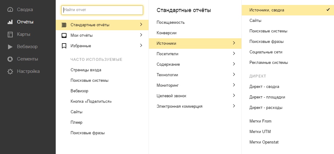The image size is (334, 154).
Task: Select Директ - сводка report
Action: [x=264, y=87]
